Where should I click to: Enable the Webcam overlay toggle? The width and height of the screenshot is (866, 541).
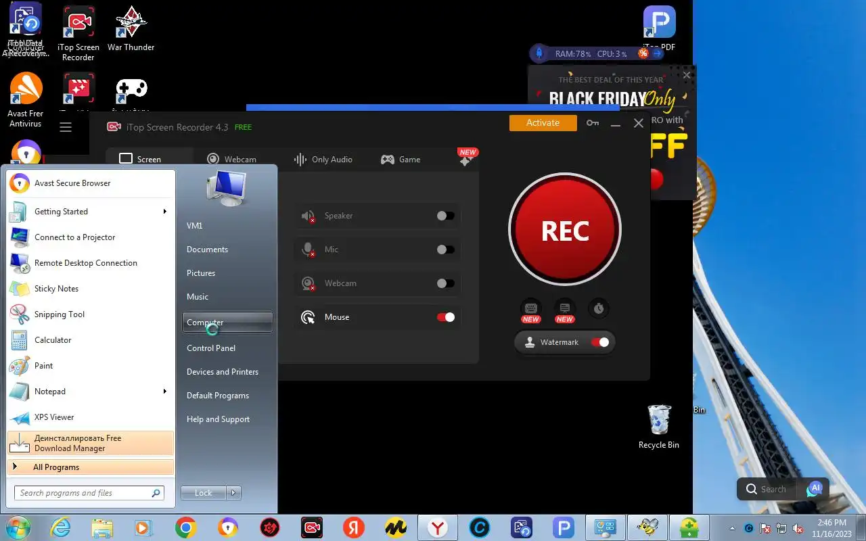click(x=445, y=283)
